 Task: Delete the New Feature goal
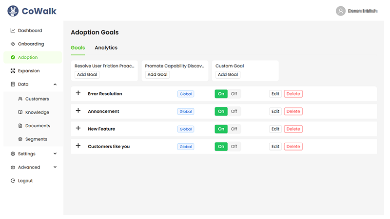click(293, 129)
